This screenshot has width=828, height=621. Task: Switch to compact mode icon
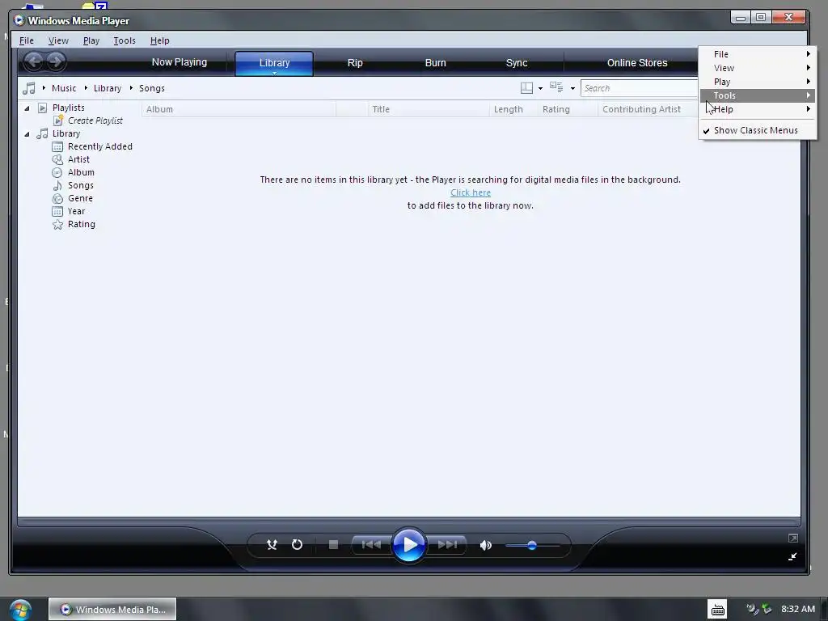(x=792, y=556)
